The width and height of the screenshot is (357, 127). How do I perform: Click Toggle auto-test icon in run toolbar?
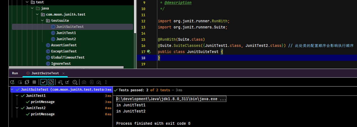point(27,82)
